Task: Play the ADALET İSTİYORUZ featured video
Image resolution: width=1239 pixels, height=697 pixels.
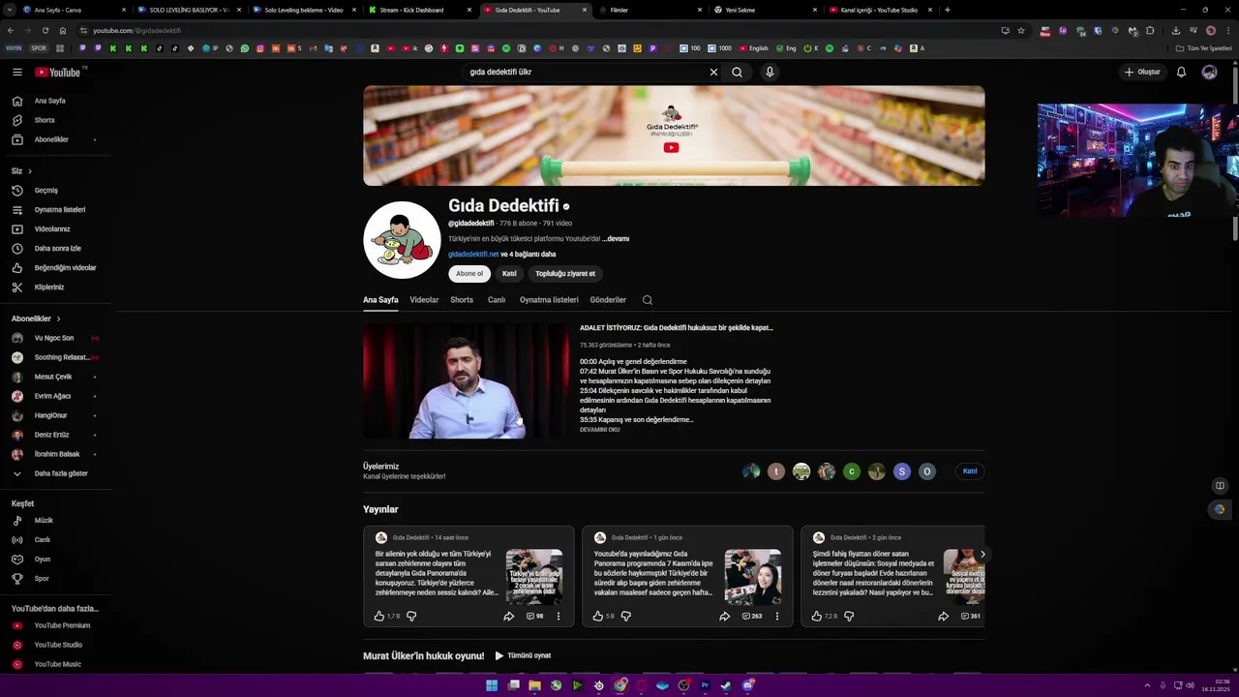Action: (x=467, y=381)
